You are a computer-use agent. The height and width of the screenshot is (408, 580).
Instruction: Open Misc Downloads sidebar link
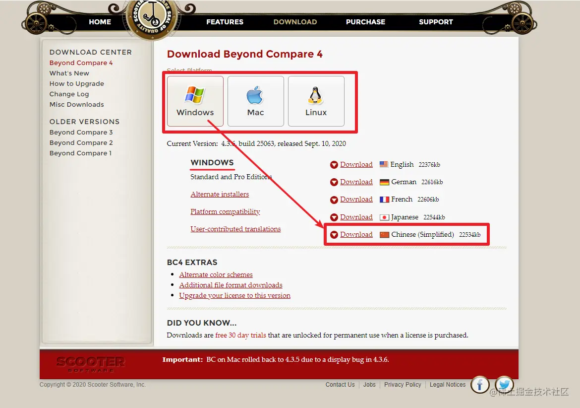[76, 104]
